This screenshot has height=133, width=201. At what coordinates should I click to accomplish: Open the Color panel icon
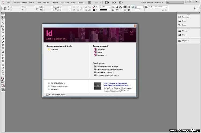pyautogui.click(x=180, y=35)
